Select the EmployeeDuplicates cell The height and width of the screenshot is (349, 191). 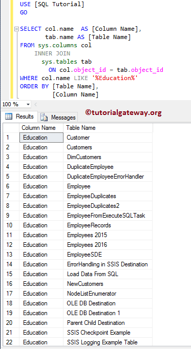point(108,196)
